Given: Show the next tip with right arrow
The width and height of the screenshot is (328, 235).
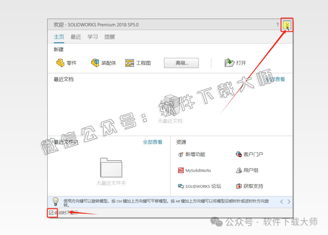Looking at the screenshot, I should point(289,201).
